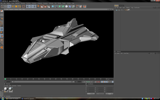This screenshot has width=160, height=100.
Task: Click the orange icon at the bottom of left palette
Action: click(2, 47)
